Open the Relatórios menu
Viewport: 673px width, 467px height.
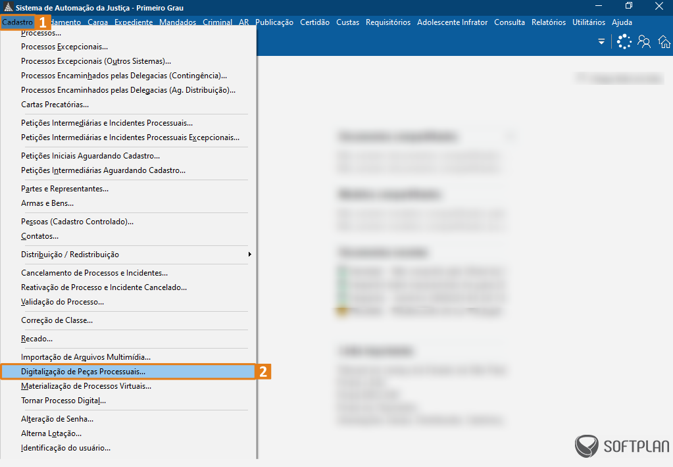click(549, 22)
